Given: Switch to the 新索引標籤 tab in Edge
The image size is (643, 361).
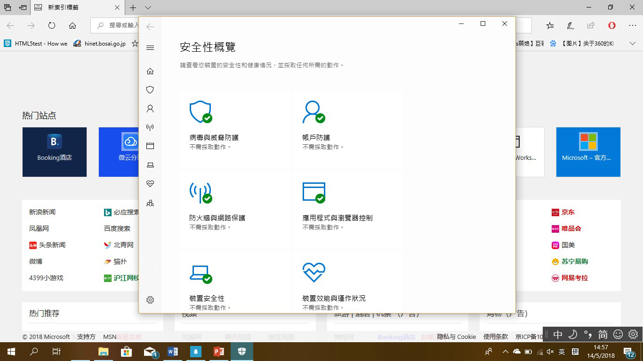Looking at the screenshot, I should 77,8.
